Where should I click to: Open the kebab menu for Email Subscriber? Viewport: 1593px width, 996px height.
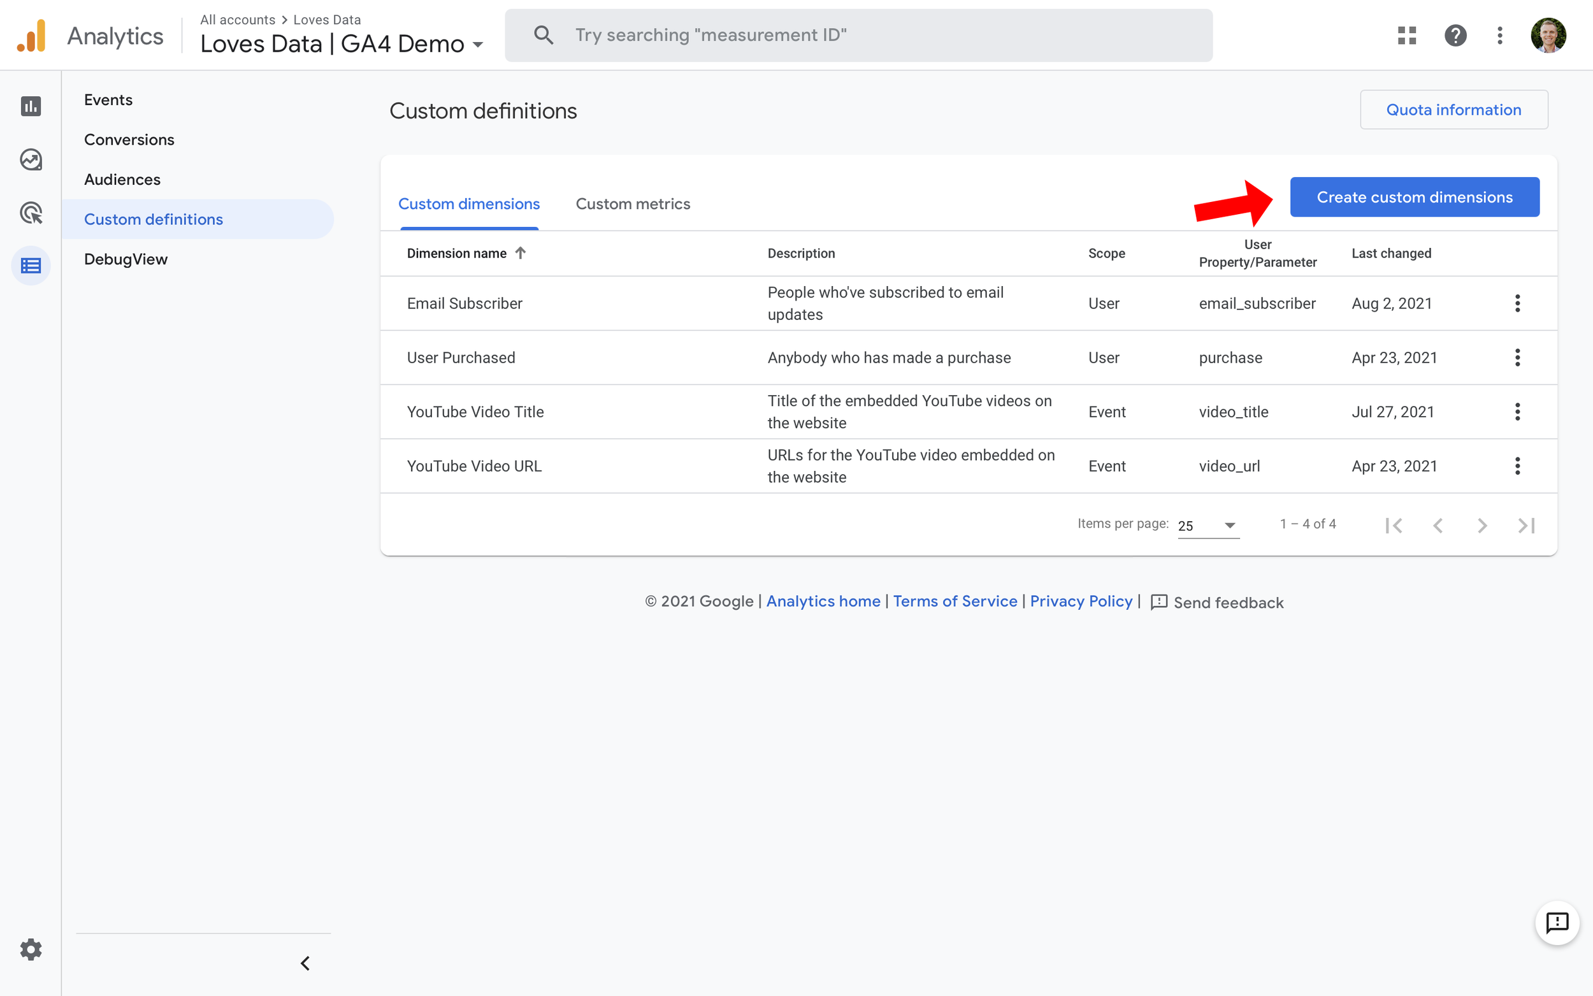coord(1517,303)
